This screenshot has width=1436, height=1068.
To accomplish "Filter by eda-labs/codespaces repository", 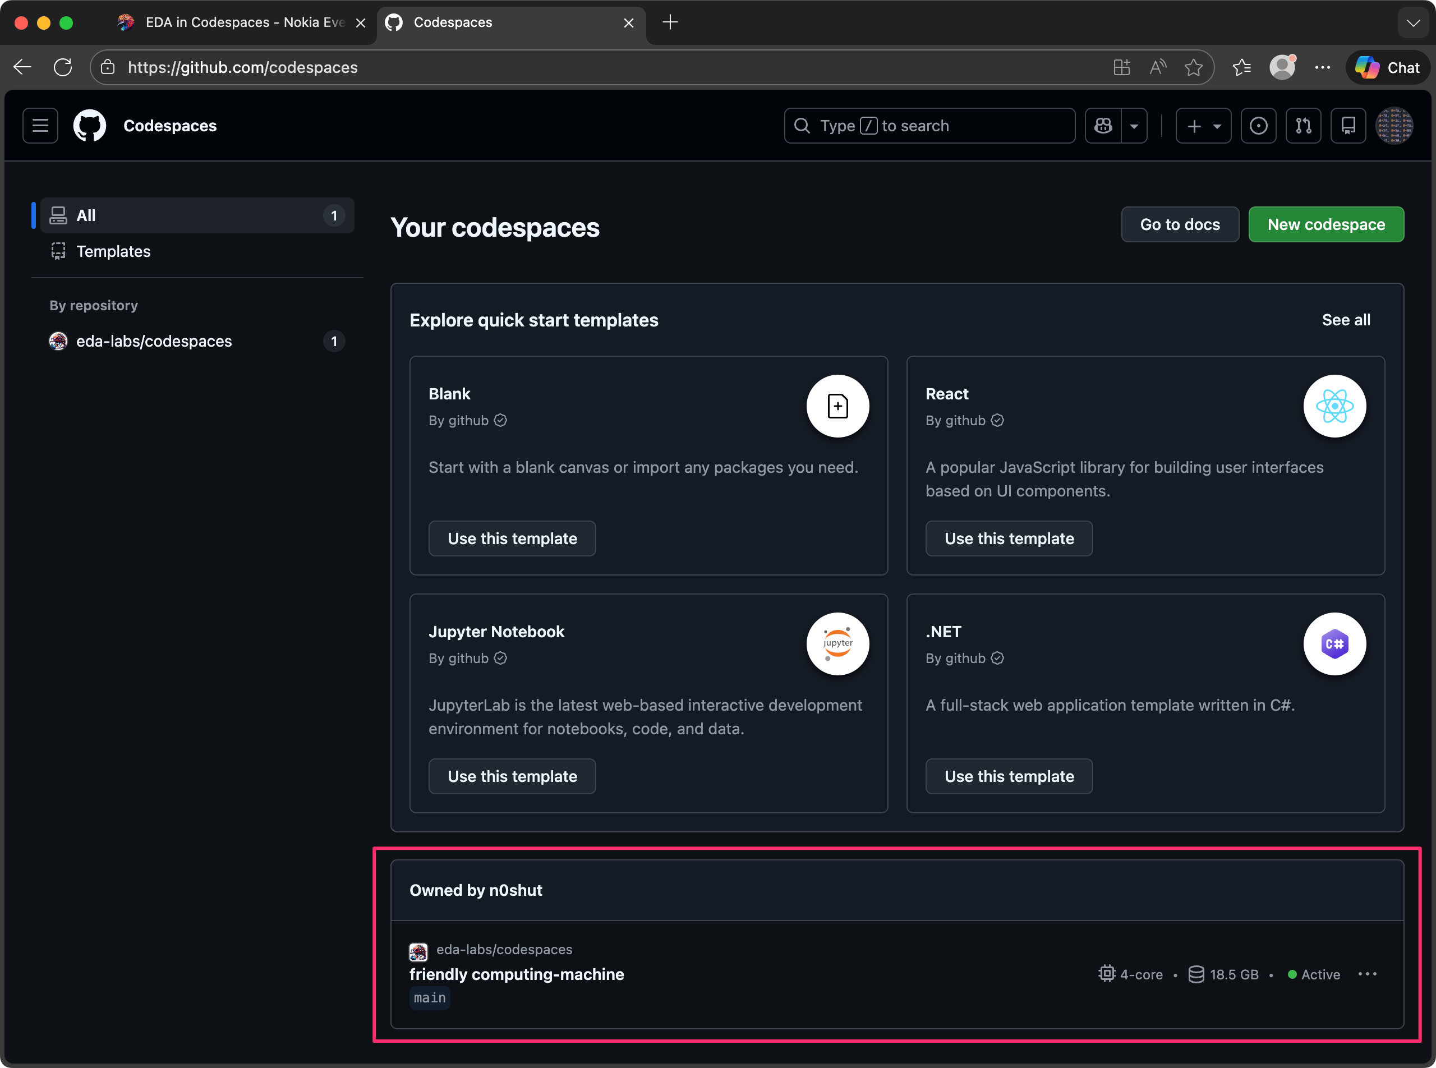I will tap(154, 342).
